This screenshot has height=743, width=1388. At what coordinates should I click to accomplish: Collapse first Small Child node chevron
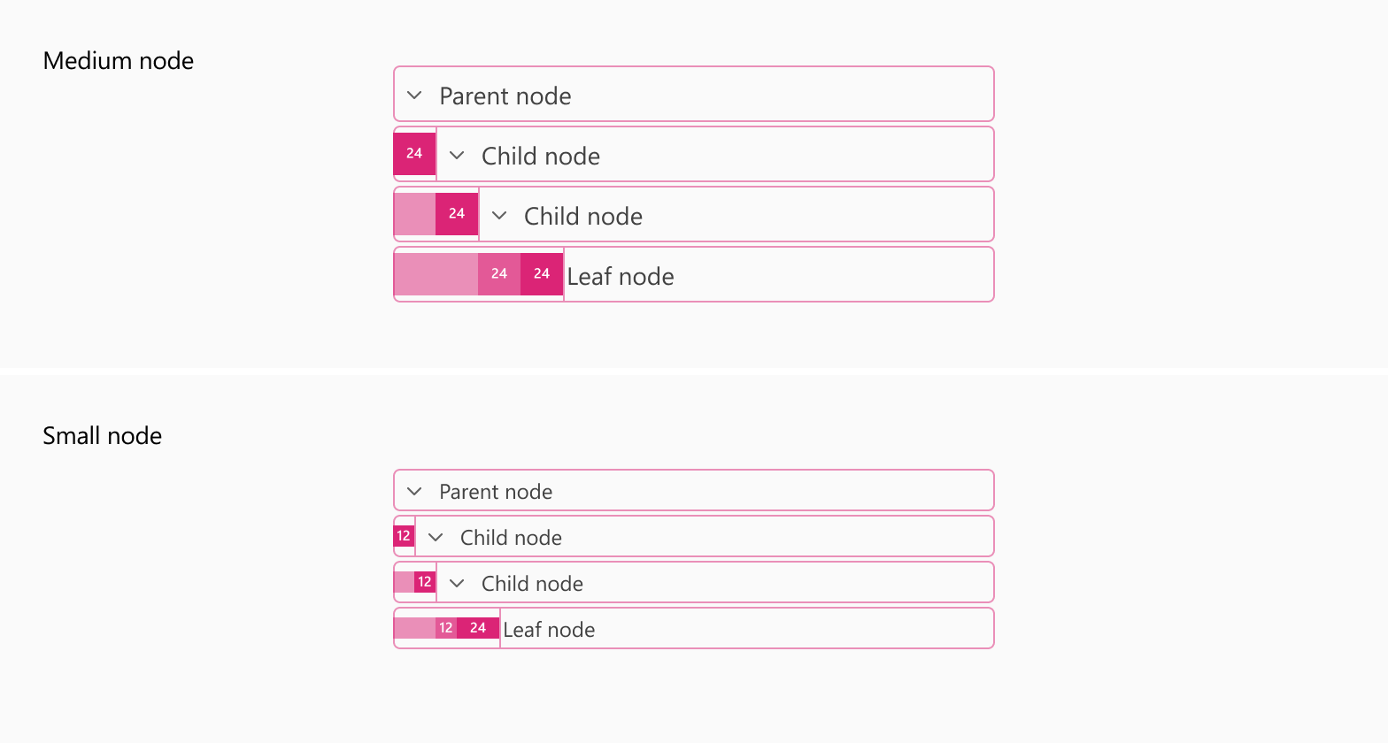pyautogui.click(x=436, y=537)
